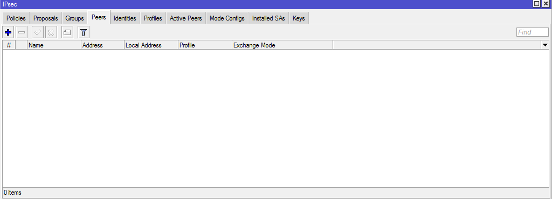Sort by Exchange Mode column header
This screenshot has width=552, height=199.
click(x=282, y=45)
